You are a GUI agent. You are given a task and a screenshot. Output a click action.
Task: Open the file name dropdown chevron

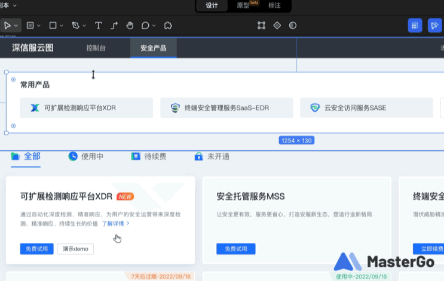(15, 5)
